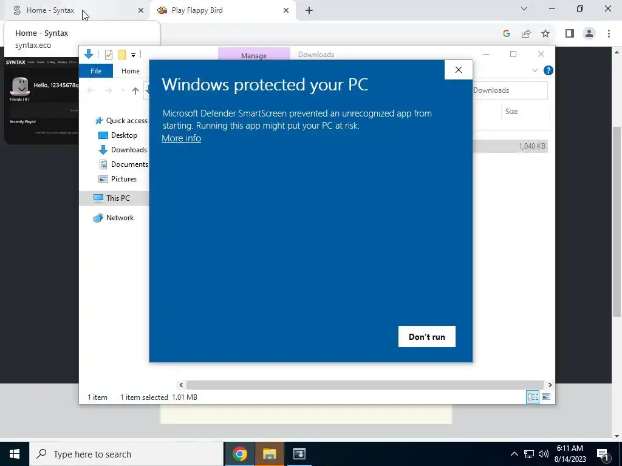
Task: Open a new Chrome tab with plus button
Action: point(309,10)
